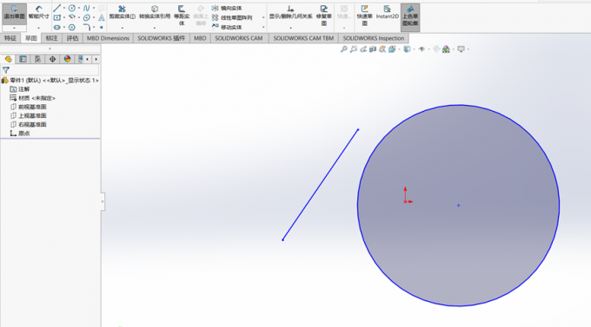This screenshot has height=327, width=591.
Task: Switch to the 评估 (Evaluate) tab
Action: click(72, 38)
